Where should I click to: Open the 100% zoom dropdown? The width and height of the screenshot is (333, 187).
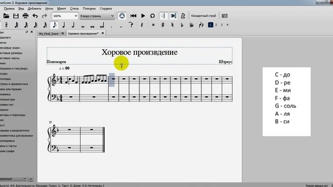coord(65,16)
